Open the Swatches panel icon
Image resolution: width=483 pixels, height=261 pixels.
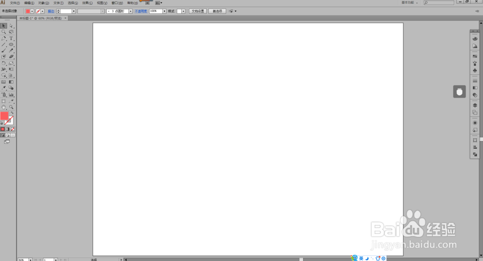tap(475, 56)
